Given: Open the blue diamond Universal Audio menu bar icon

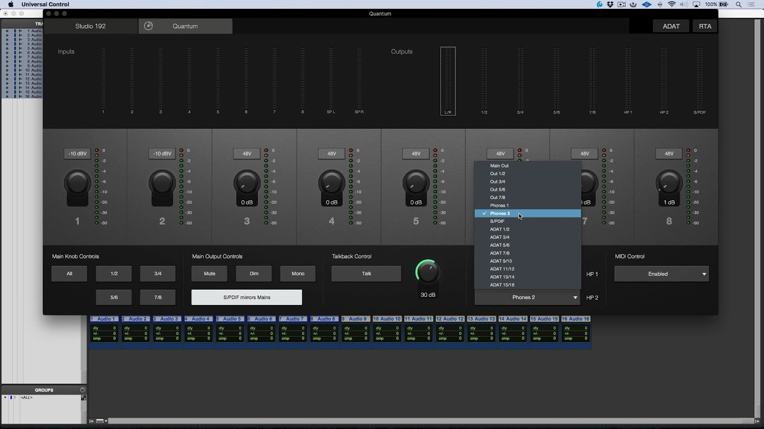Looking at the screenshot, I should point(645,4).
